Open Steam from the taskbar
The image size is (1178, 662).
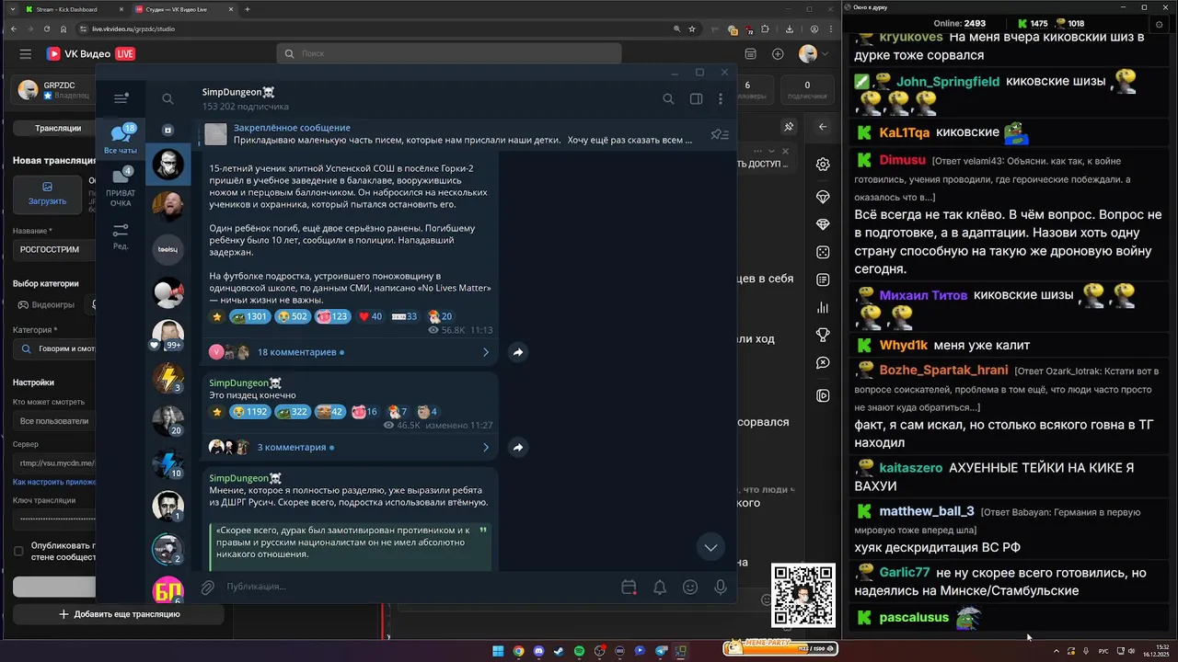559,651
